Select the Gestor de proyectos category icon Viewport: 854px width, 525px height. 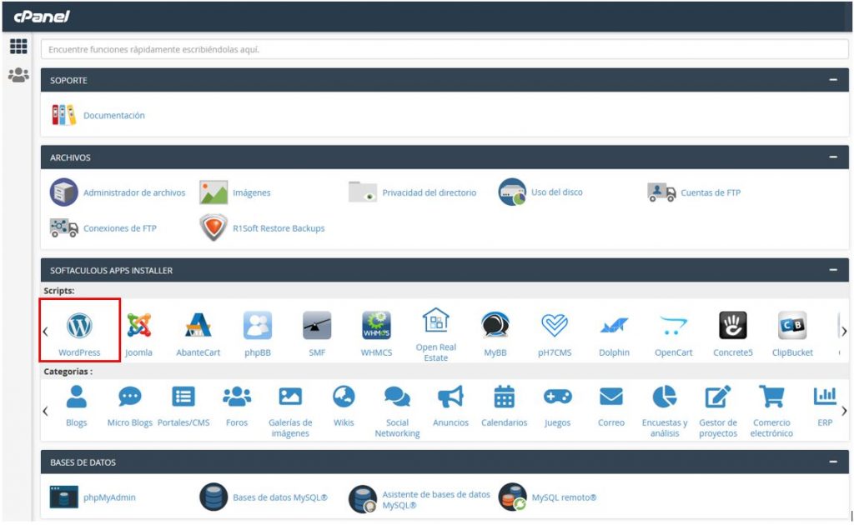718,397
